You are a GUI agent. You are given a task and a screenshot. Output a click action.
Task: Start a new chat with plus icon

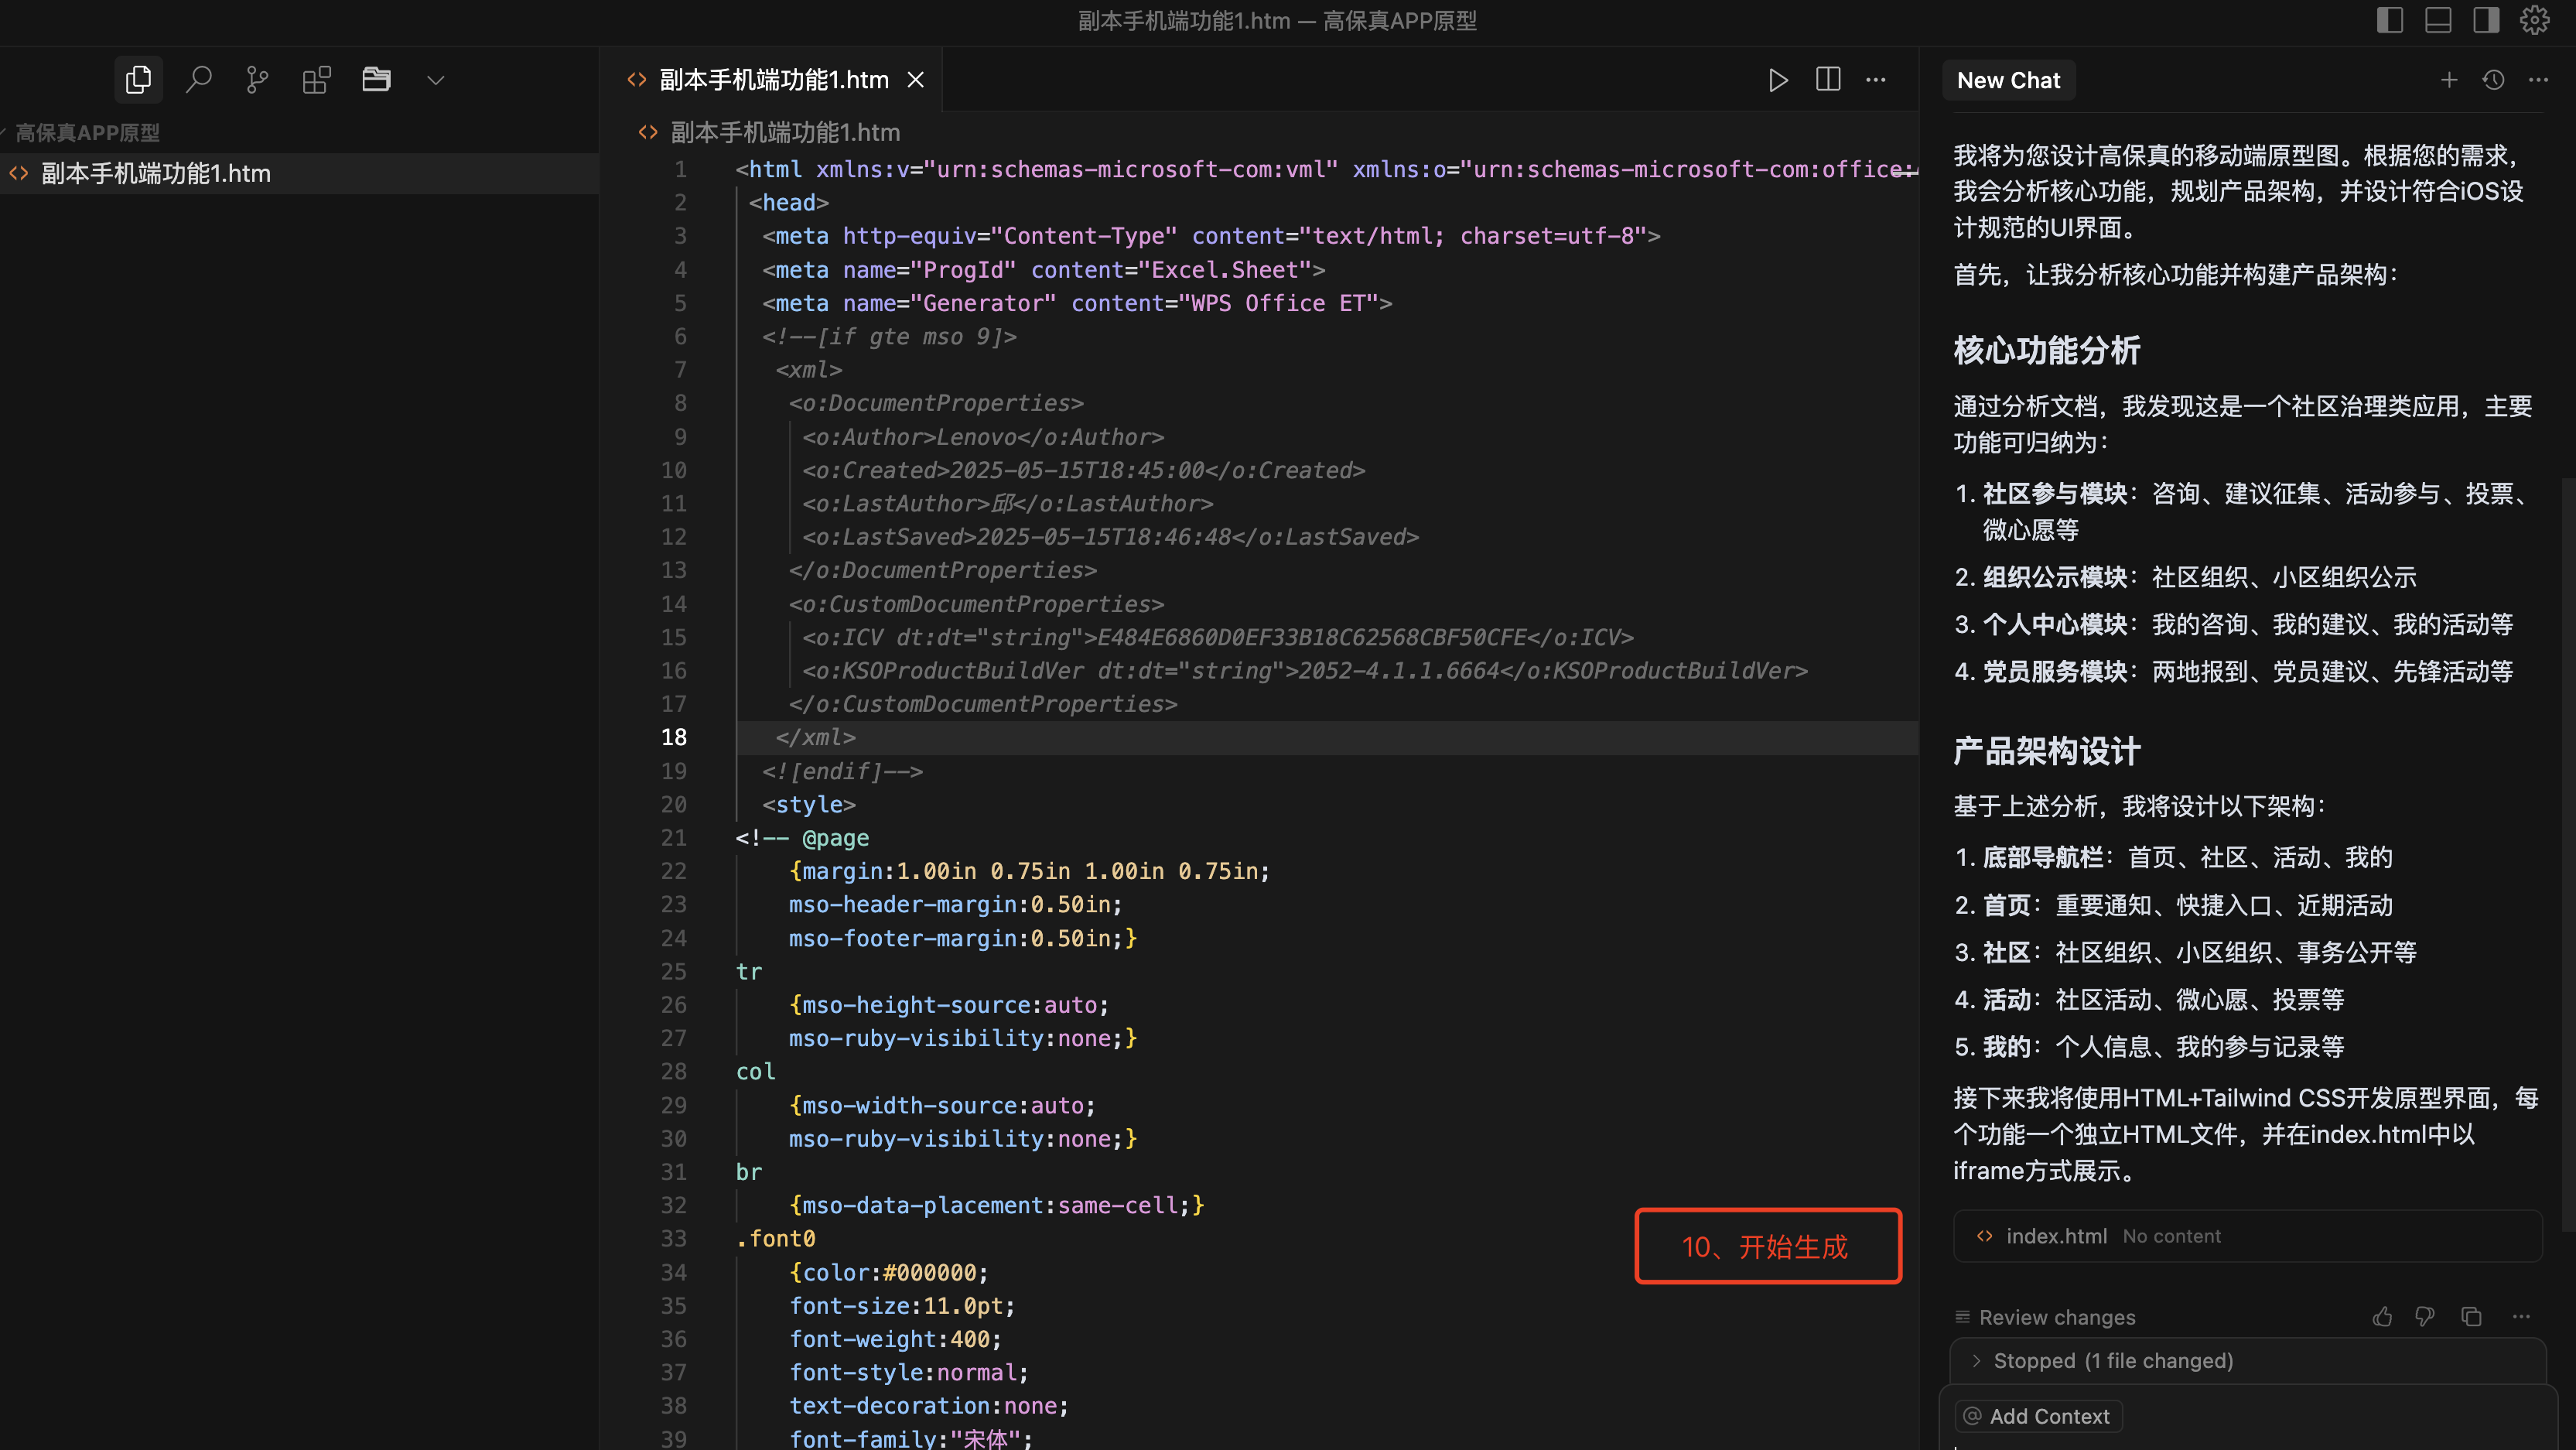(x=2448, y=80)
